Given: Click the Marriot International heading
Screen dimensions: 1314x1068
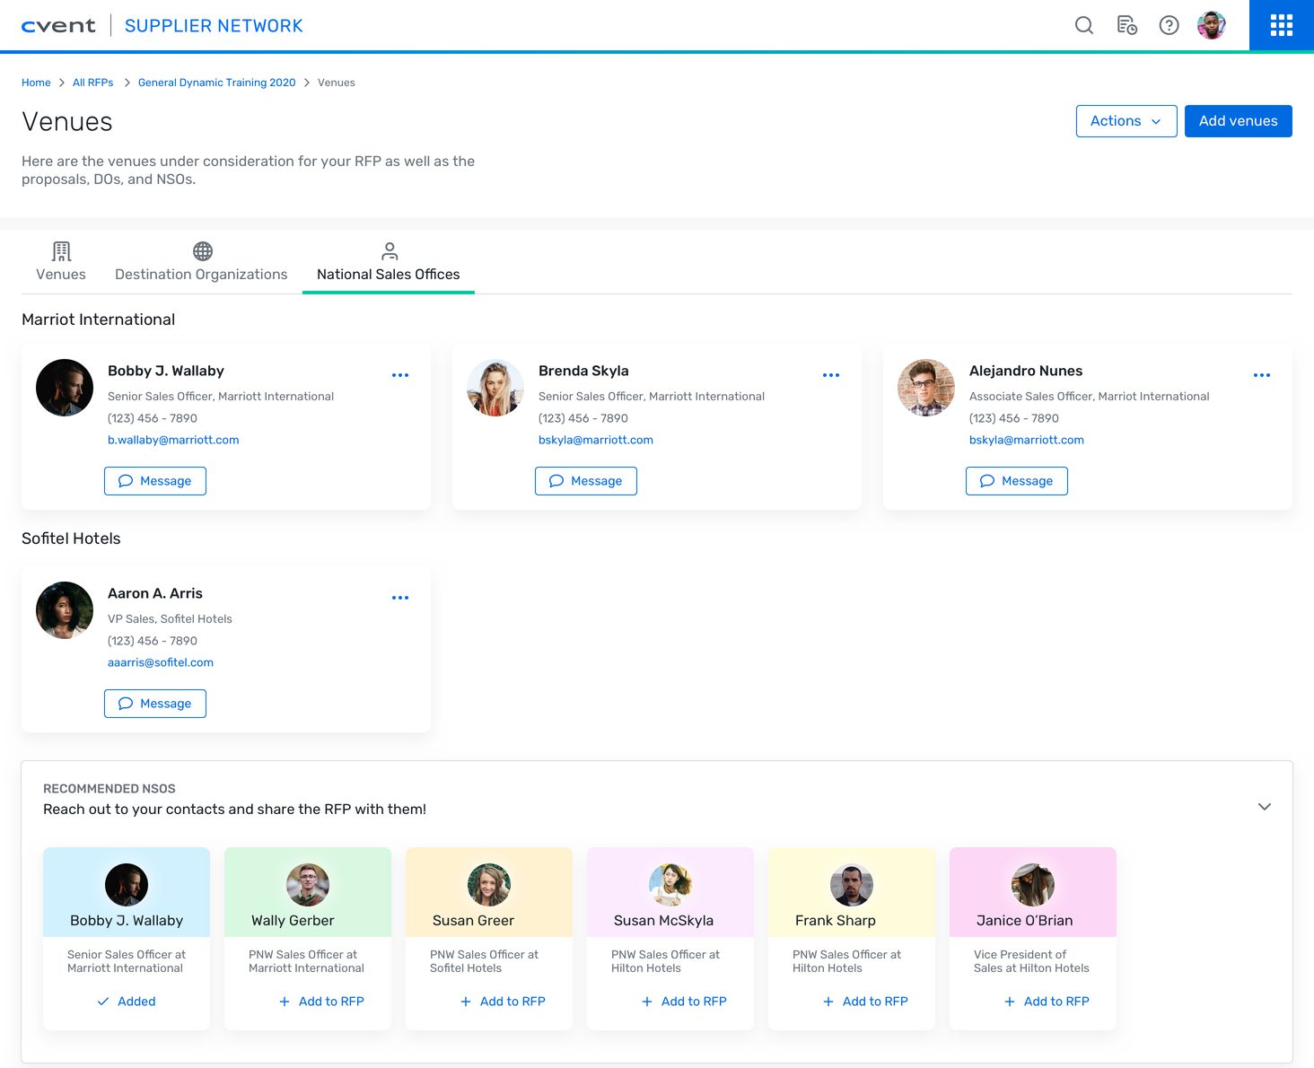Looking at the screenshot, I should tap(99, 320).
